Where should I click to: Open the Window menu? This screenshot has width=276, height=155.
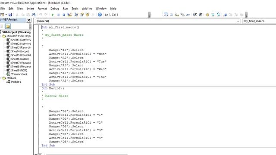click(x=101, y=9)
